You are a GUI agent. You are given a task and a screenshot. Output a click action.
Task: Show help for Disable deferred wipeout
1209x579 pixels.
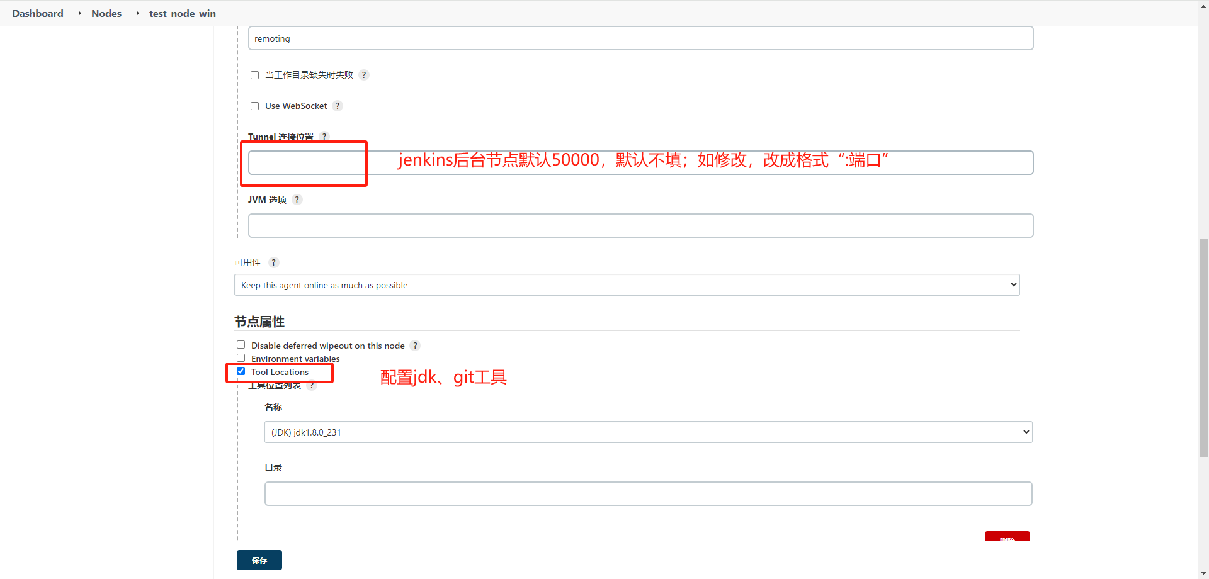click(x=415, y=346)
